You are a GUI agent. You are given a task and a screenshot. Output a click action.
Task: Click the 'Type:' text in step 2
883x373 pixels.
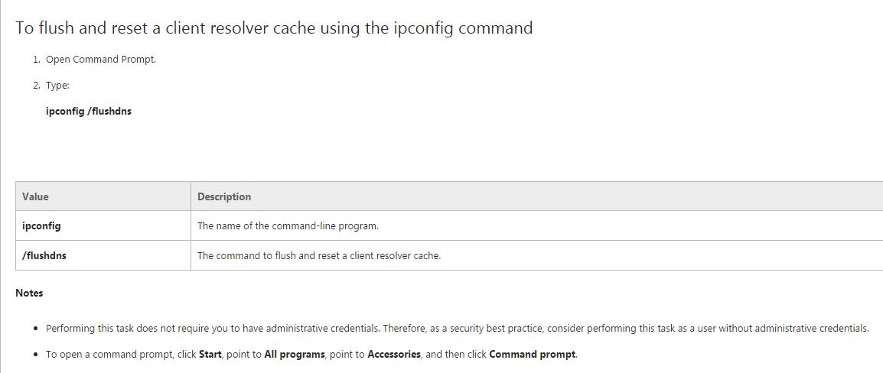tap(57, 86)
